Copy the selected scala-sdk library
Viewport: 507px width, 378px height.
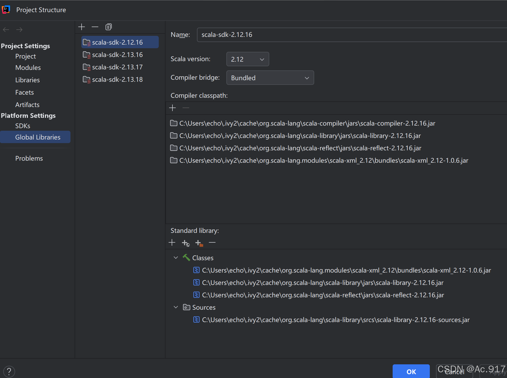pyautogui.click(x=108, y=27)
